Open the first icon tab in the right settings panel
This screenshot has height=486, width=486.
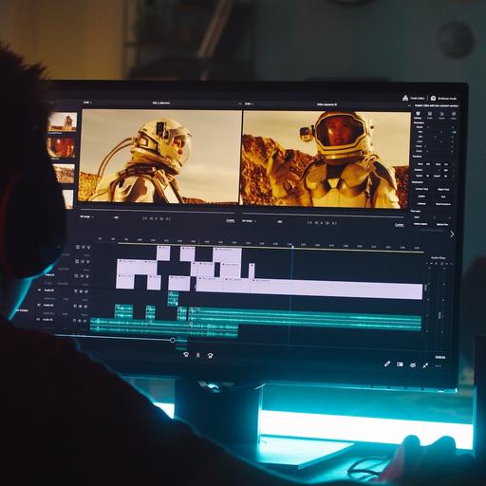418,113
